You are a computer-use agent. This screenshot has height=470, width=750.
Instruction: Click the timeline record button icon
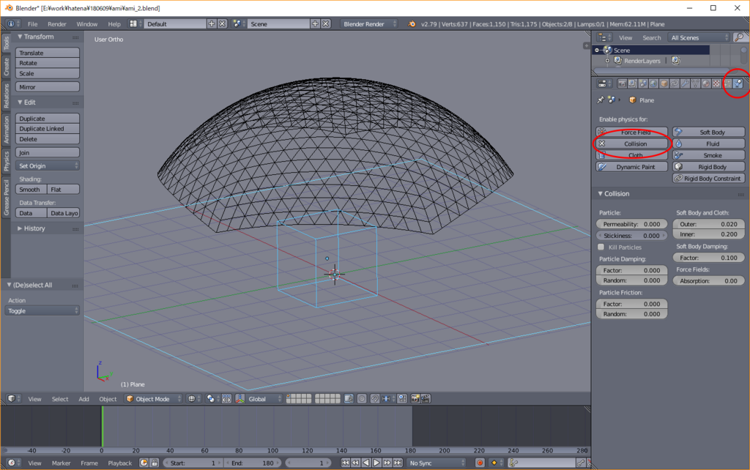pyautogui.click(x=480, y=463)
